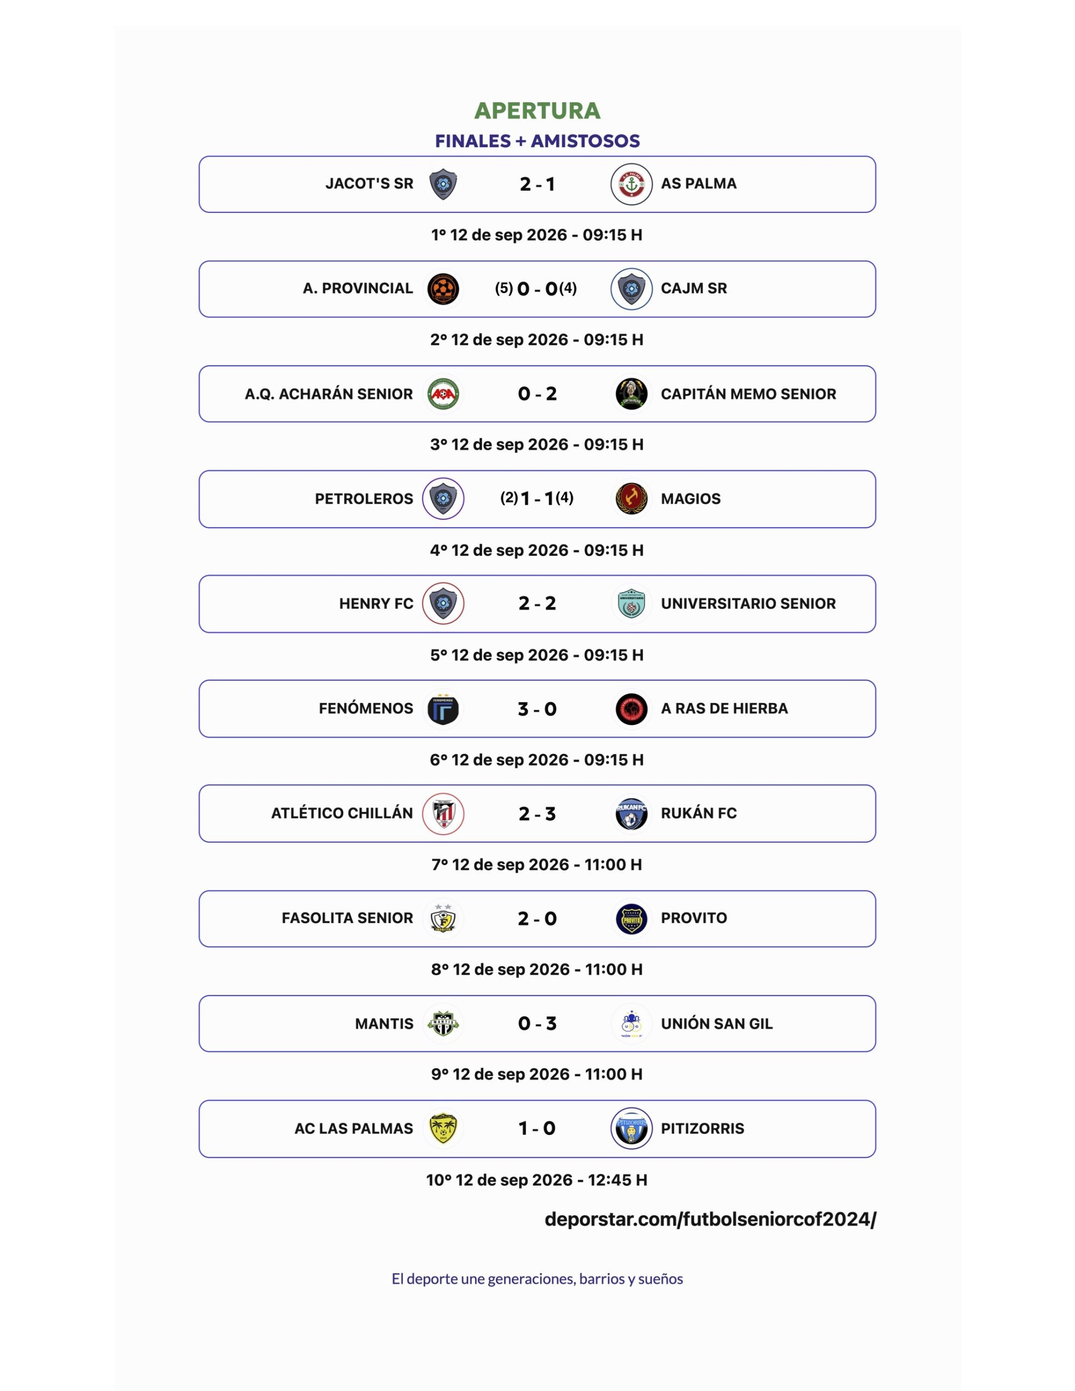Select the Mantis team crest
Viewport: 1075px width, 1391px height.
pos(443,1024)
